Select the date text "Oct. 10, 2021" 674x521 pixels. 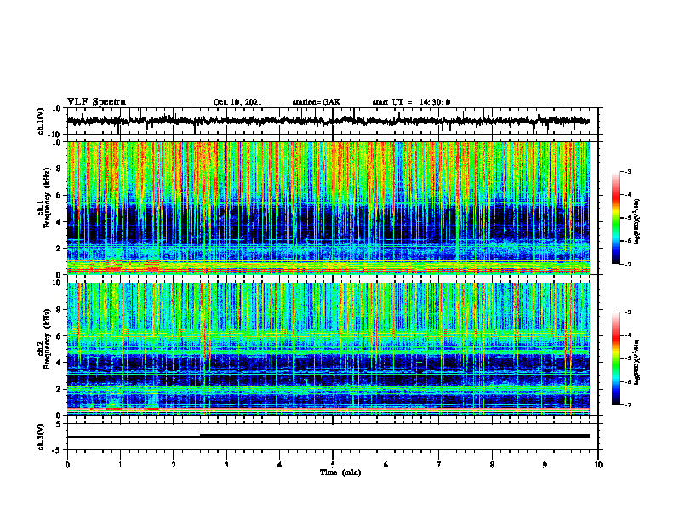coord(237,102)
